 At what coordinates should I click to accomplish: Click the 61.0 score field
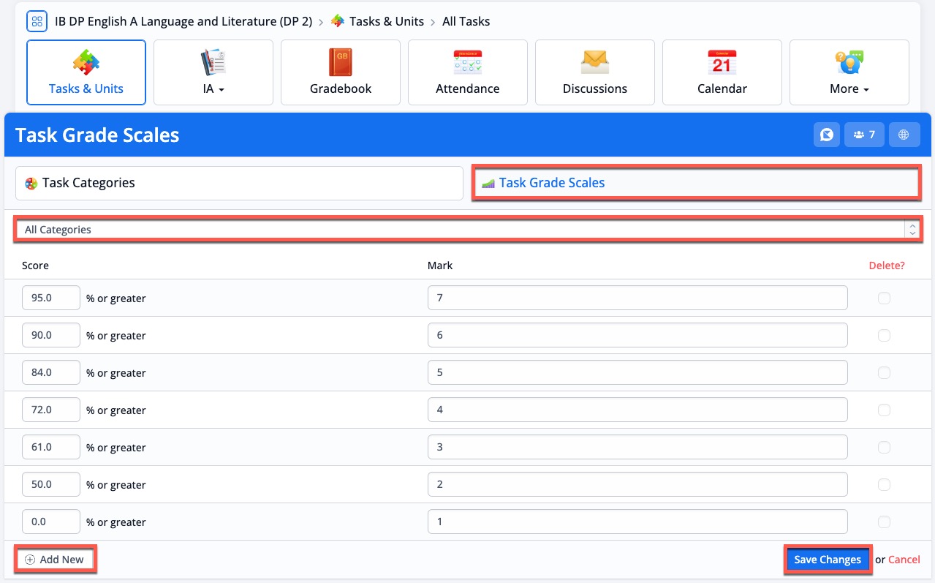coord(51,447)
